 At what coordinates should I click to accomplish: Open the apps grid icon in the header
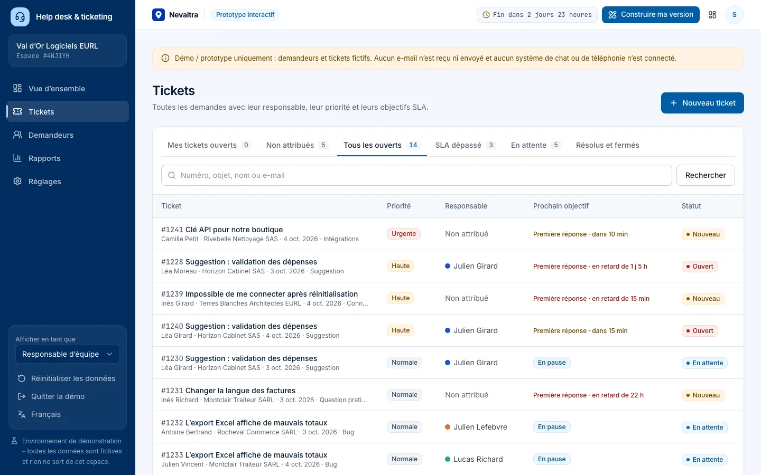click(712, 15)
